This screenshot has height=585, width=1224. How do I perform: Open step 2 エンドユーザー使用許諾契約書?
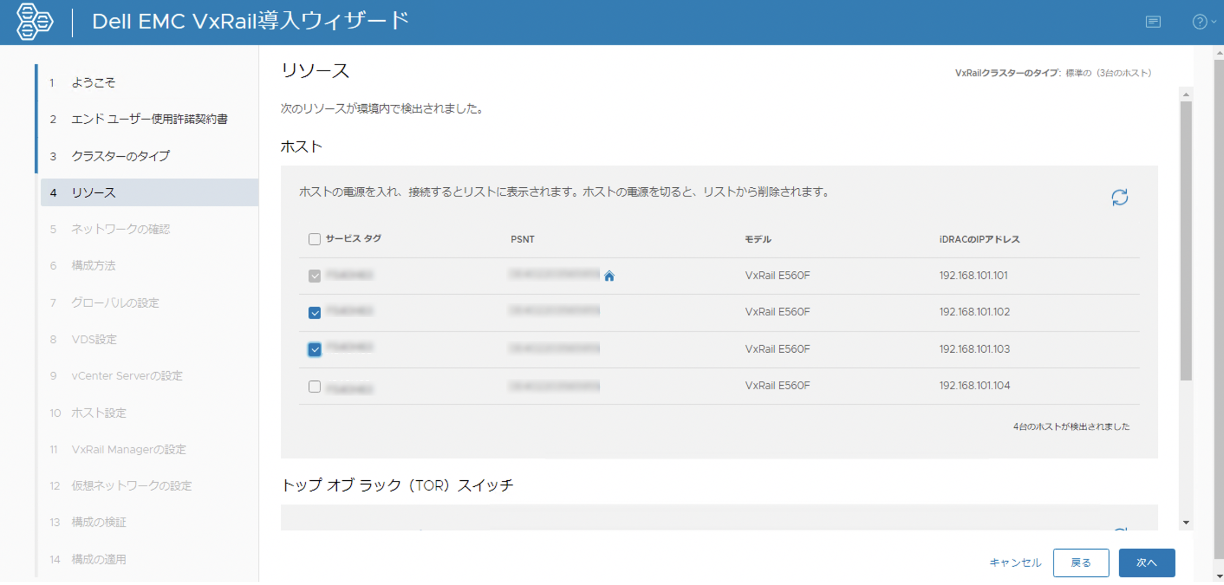[x=149, y=119]
